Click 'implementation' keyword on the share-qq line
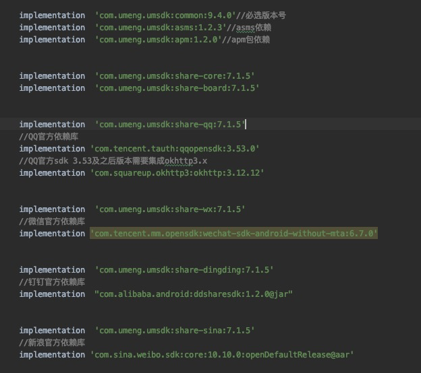The width and height of the screenshot is (421, 373). click(x=52, y=125)
